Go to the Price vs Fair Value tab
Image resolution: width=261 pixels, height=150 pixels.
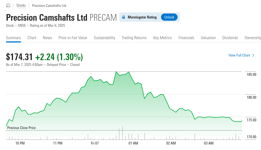point(73,38)
